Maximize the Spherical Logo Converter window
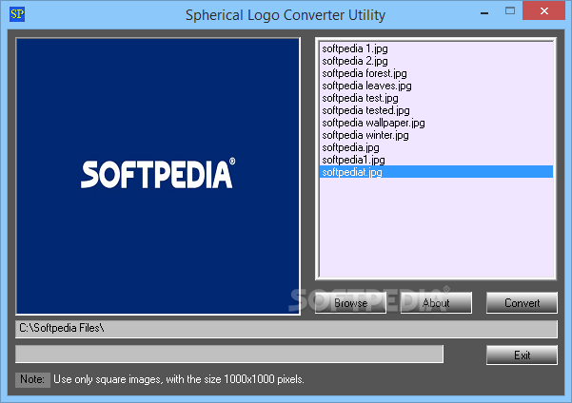Screen dimensions: 572x403 [510, 11]
